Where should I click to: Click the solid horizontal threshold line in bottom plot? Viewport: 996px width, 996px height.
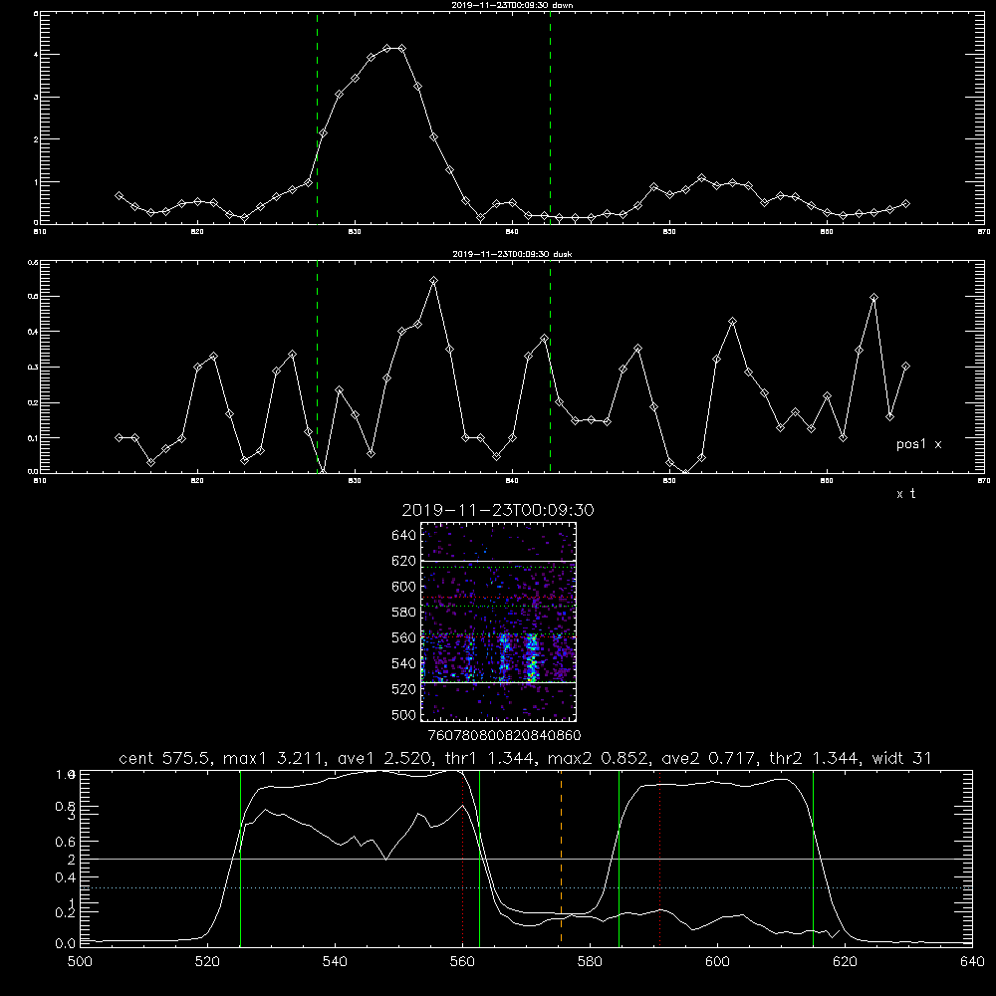click(x=526, y=859)
